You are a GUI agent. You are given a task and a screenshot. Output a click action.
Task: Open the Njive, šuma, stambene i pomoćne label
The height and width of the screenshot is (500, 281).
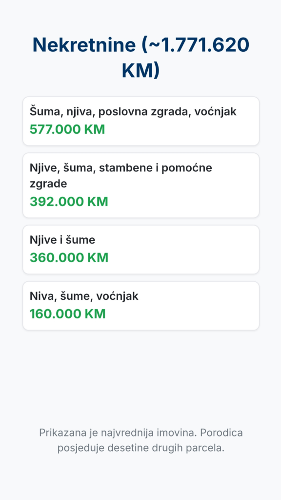pos(121,168)
